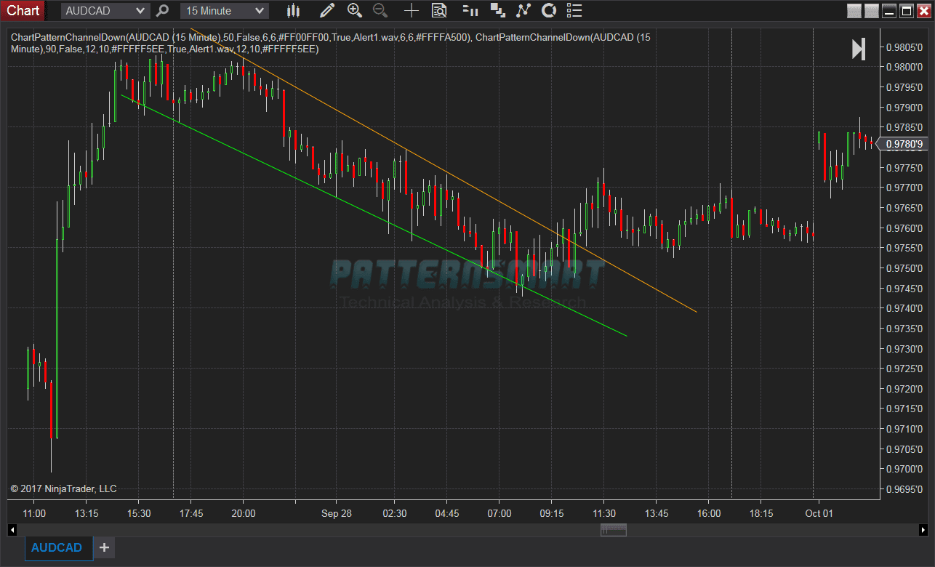Reload historical chart data

click(x=549, y=10)
